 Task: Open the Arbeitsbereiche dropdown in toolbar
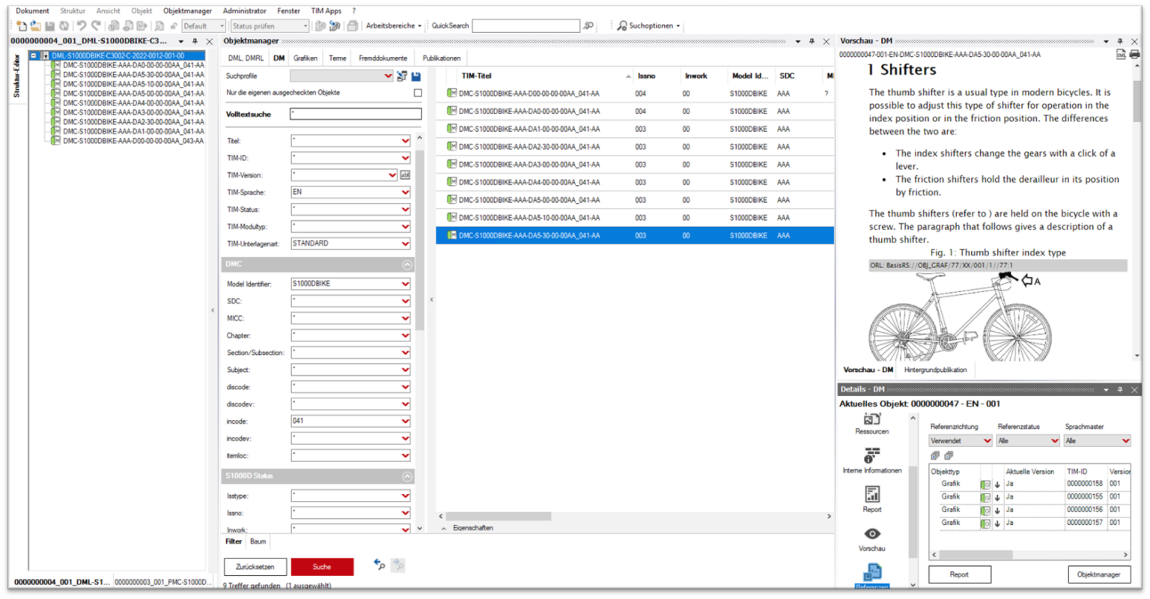tap(393, 26)
